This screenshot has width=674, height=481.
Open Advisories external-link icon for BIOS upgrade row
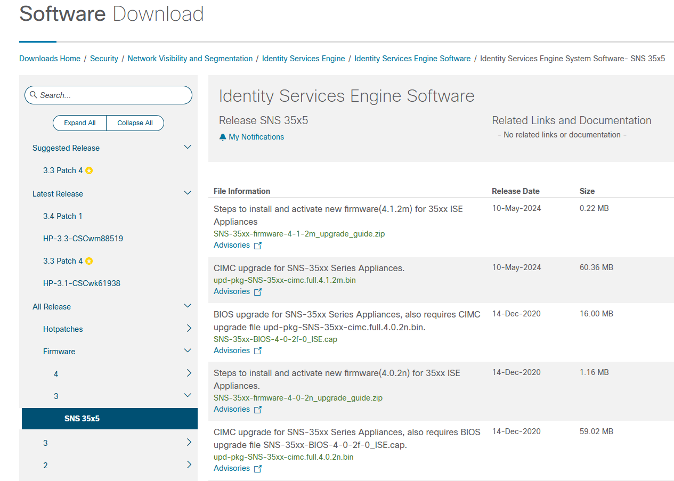pos(258,350)
